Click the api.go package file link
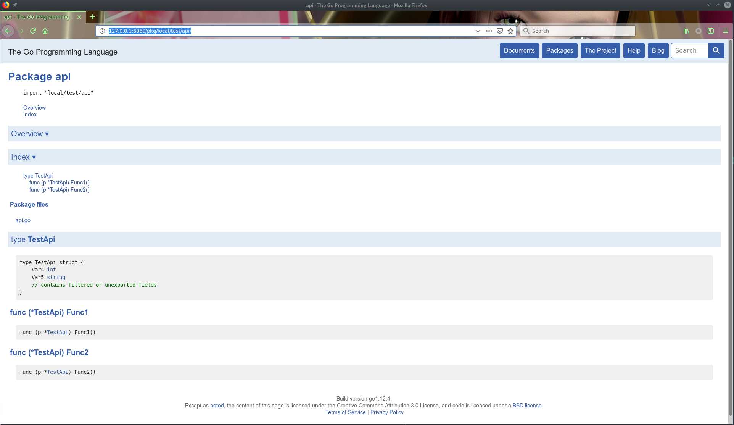 pyautogui.click(x=23, y=220)
